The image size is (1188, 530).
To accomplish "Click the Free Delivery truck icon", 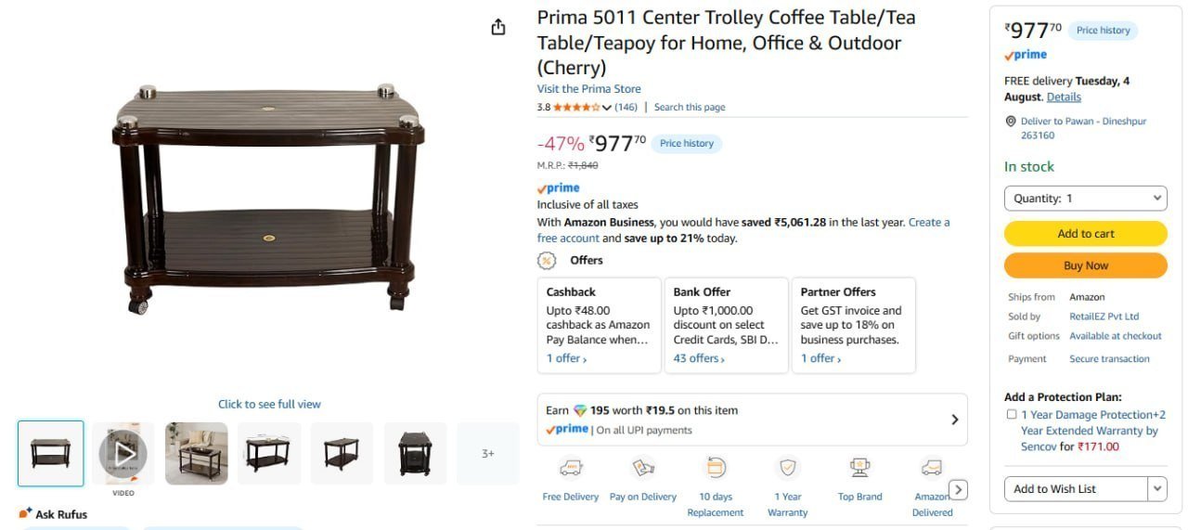I will click(x=570, y=468).
